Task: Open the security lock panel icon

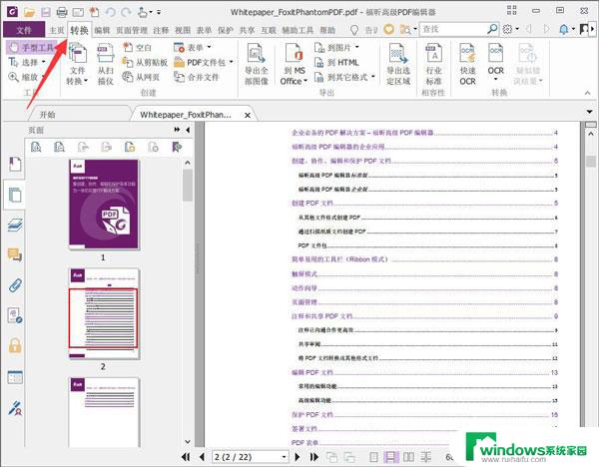Action: (15, 345)
